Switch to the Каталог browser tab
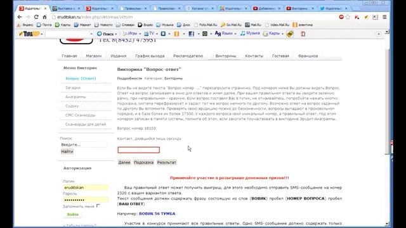Image resolution: width=406 pixels, height=228 pixels. point(200,8)
